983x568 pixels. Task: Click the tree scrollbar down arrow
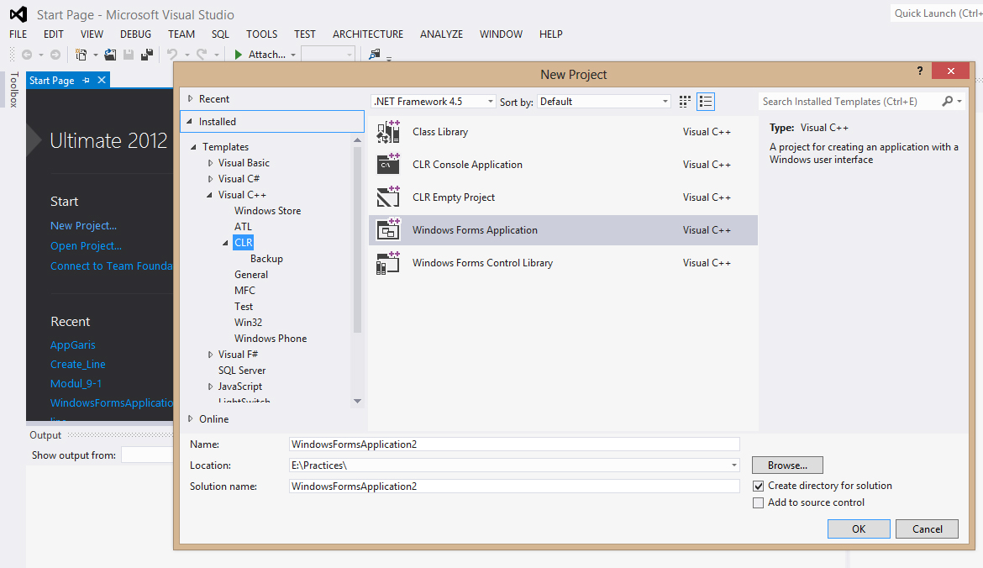click(x=357, y=402)
